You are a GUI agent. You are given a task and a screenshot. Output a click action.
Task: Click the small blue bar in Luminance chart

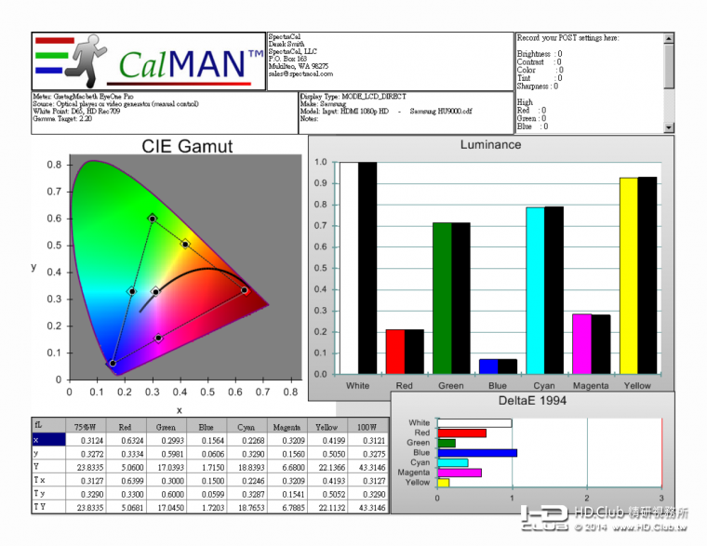click(488, 366)
